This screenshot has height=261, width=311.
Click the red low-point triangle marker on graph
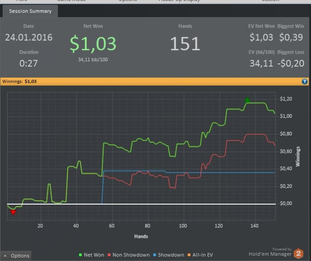click(x=13, y=213)
